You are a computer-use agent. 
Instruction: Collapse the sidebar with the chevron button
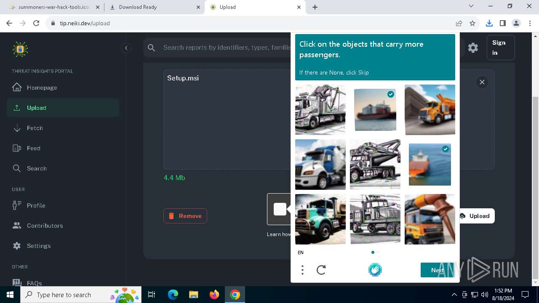(126, 48)
